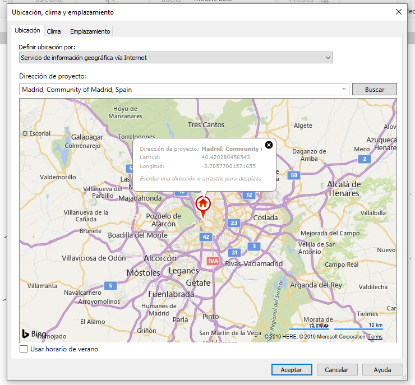Confirm with the Aceptar button
415x385 pixels.
(292, 370)
